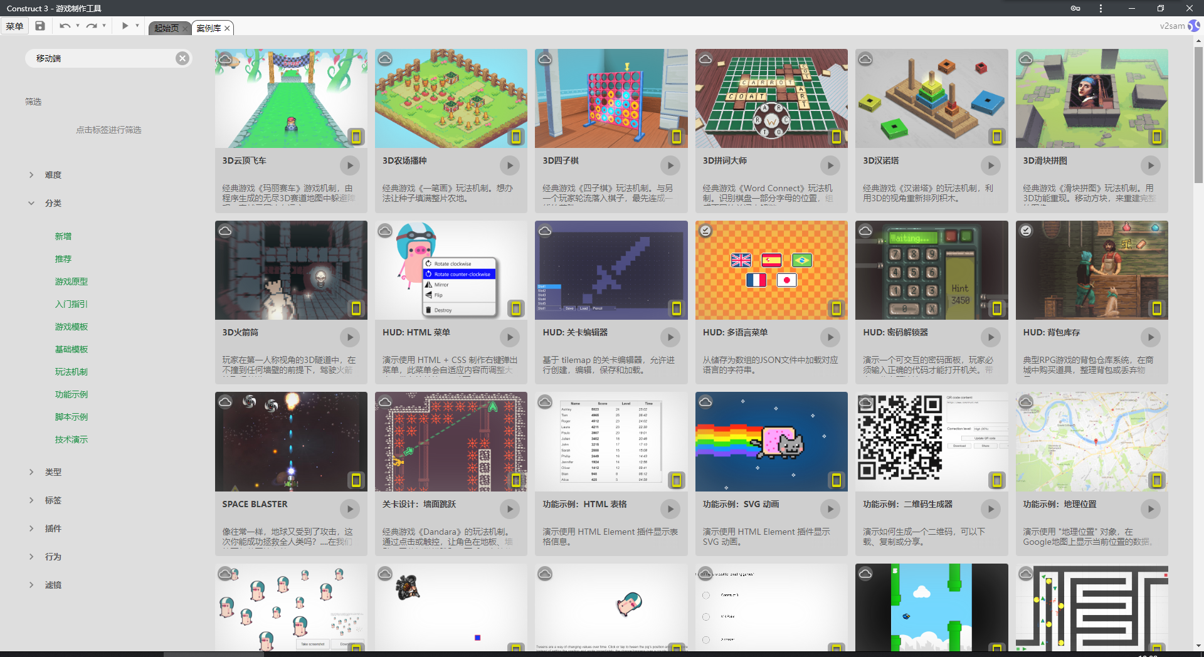Play the 3D拼词大师 example preview

830,166
